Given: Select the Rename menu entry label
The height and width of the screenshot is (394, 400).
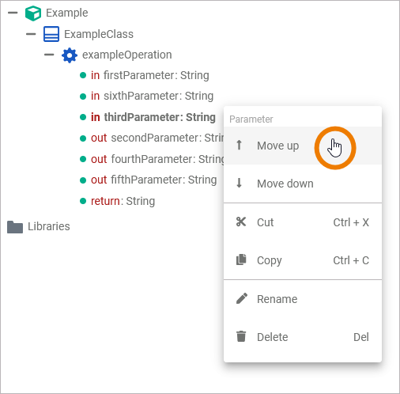Looking at the screenshot, I should (277, 299).
